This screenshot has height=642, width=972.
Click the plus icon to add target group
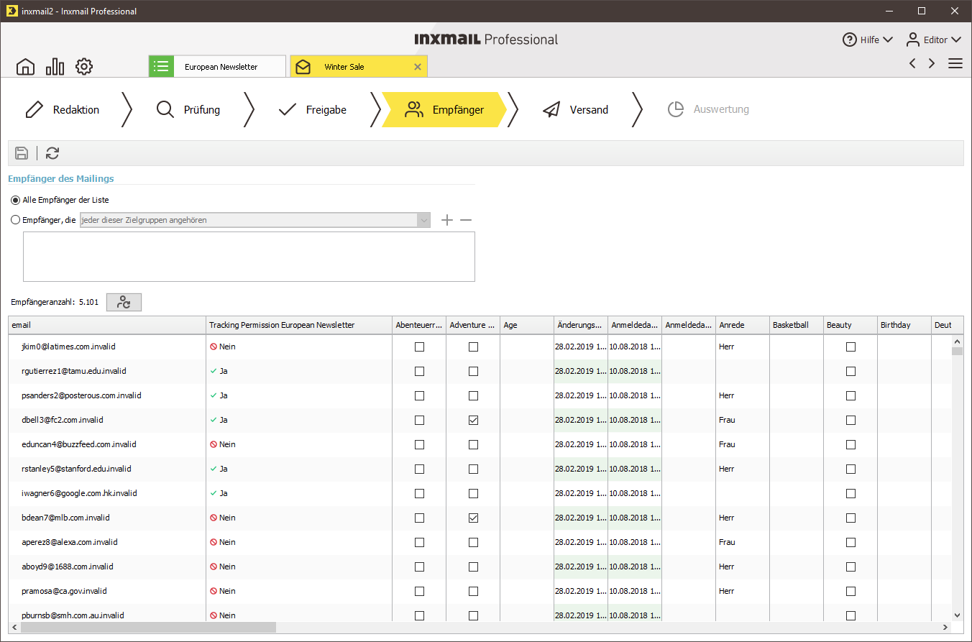pyautogui.click(x=447, y=220)
